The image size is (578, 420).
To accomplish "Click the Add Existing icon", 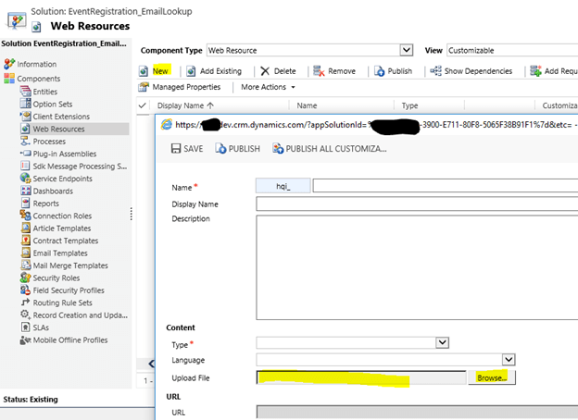I will (191, 71).
